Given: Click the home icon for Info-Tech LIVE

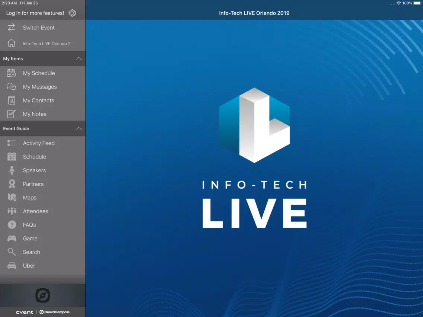Looking at the screenshot, I should click(x=11, y=43).
